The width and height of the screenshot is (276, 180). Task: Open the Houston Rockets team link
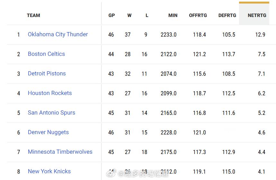coord(50,93)
